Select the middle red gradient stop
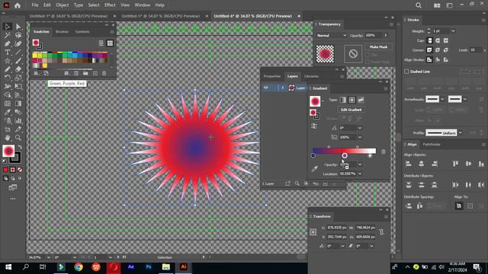Screen dimensions: 488x274 [345, 155]
